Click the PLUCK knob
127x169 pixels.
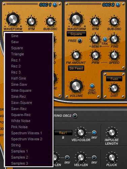112,158
